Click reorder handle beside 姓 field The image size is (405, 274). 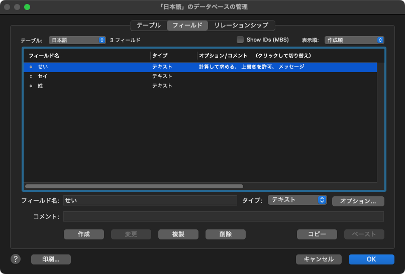coord(31,86)
